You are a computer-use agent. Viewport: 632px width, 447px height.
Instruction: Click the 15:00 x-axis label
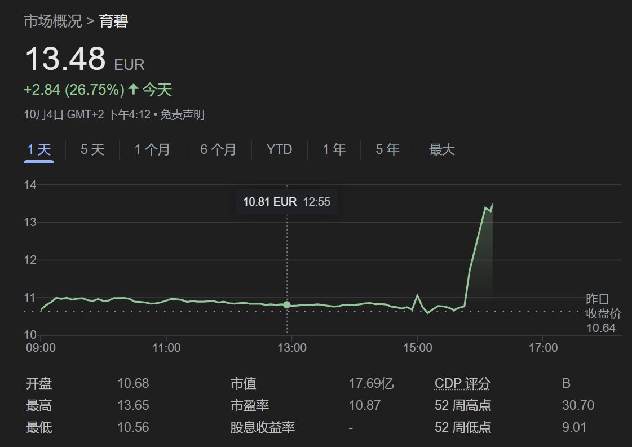pos(418,348)
